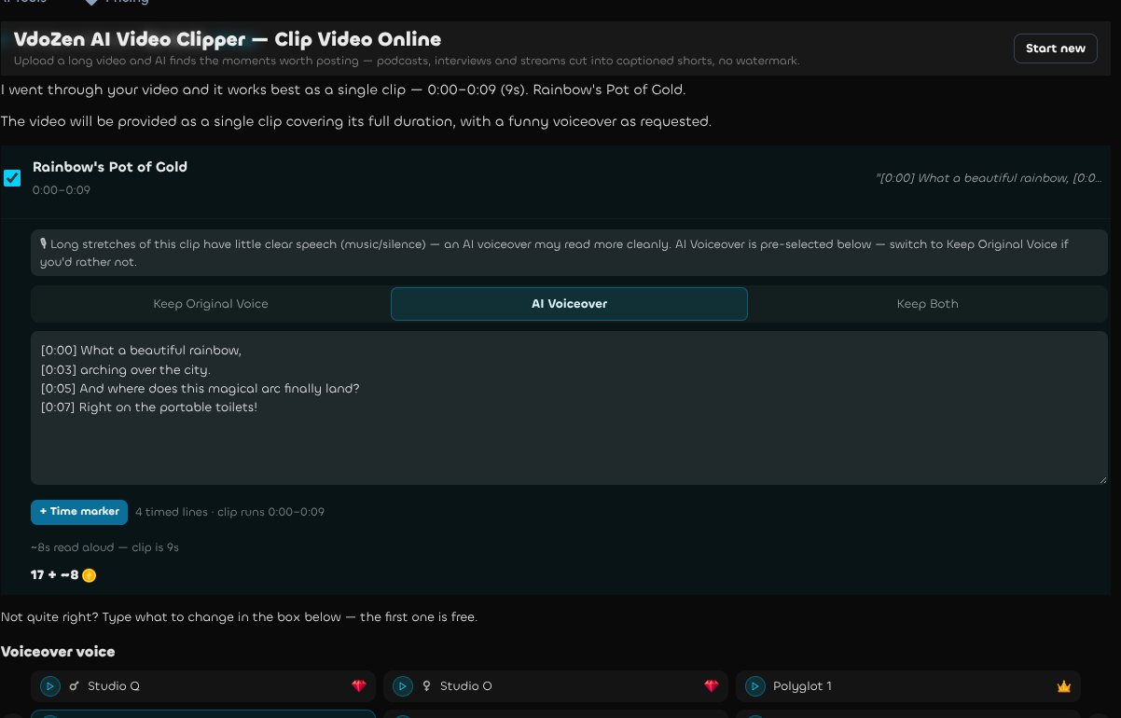This screenshot has width=1121, height=718.
Task: Click the VdoZen AI Video Clipper heading
Action: pyautogui.click(x=228, y=40)
